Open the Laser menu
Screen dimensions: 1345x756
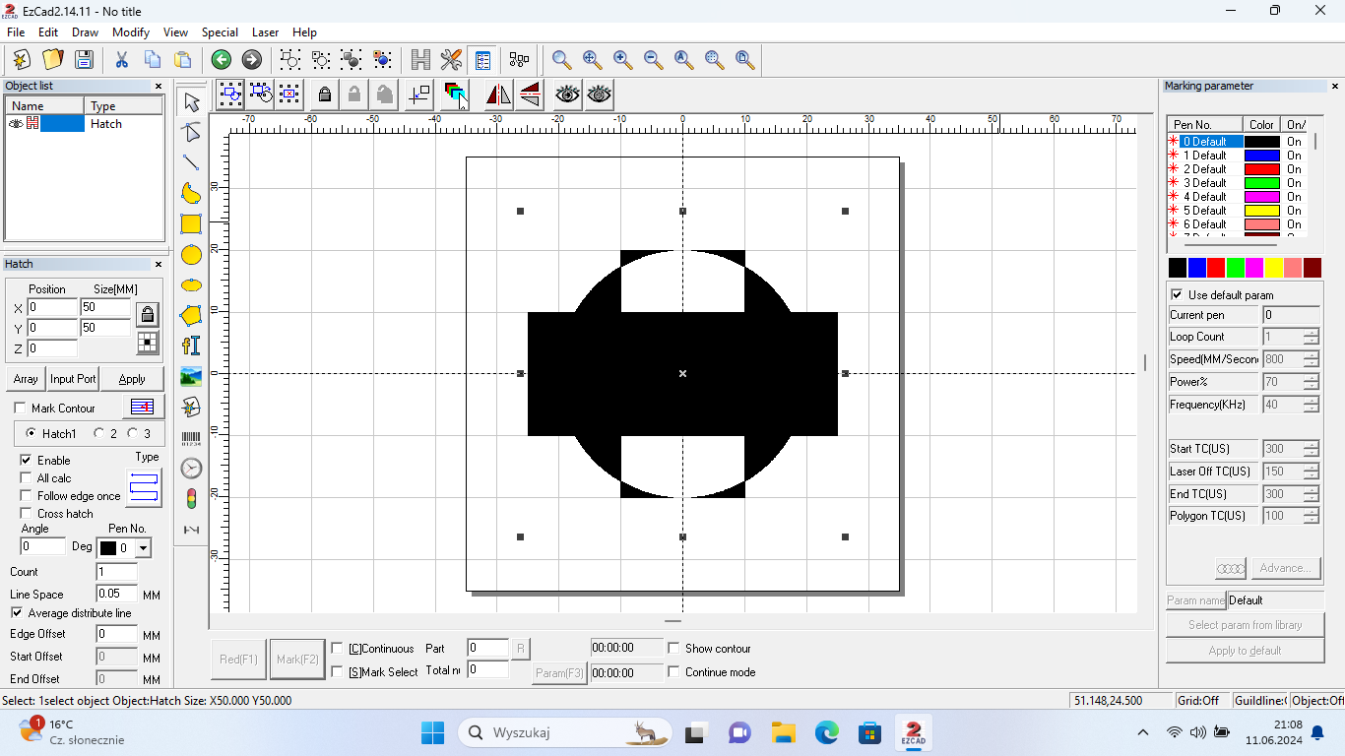(265, 32)
